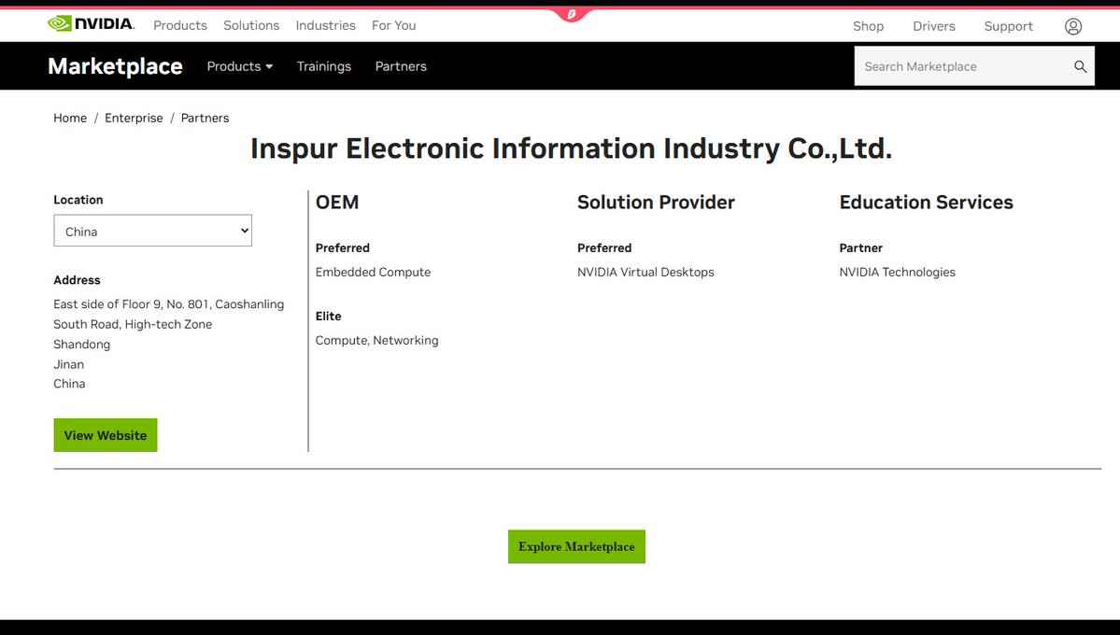1120x635 pixels.
Task: Open the Drivers link
Action: (x=933, y=26)
